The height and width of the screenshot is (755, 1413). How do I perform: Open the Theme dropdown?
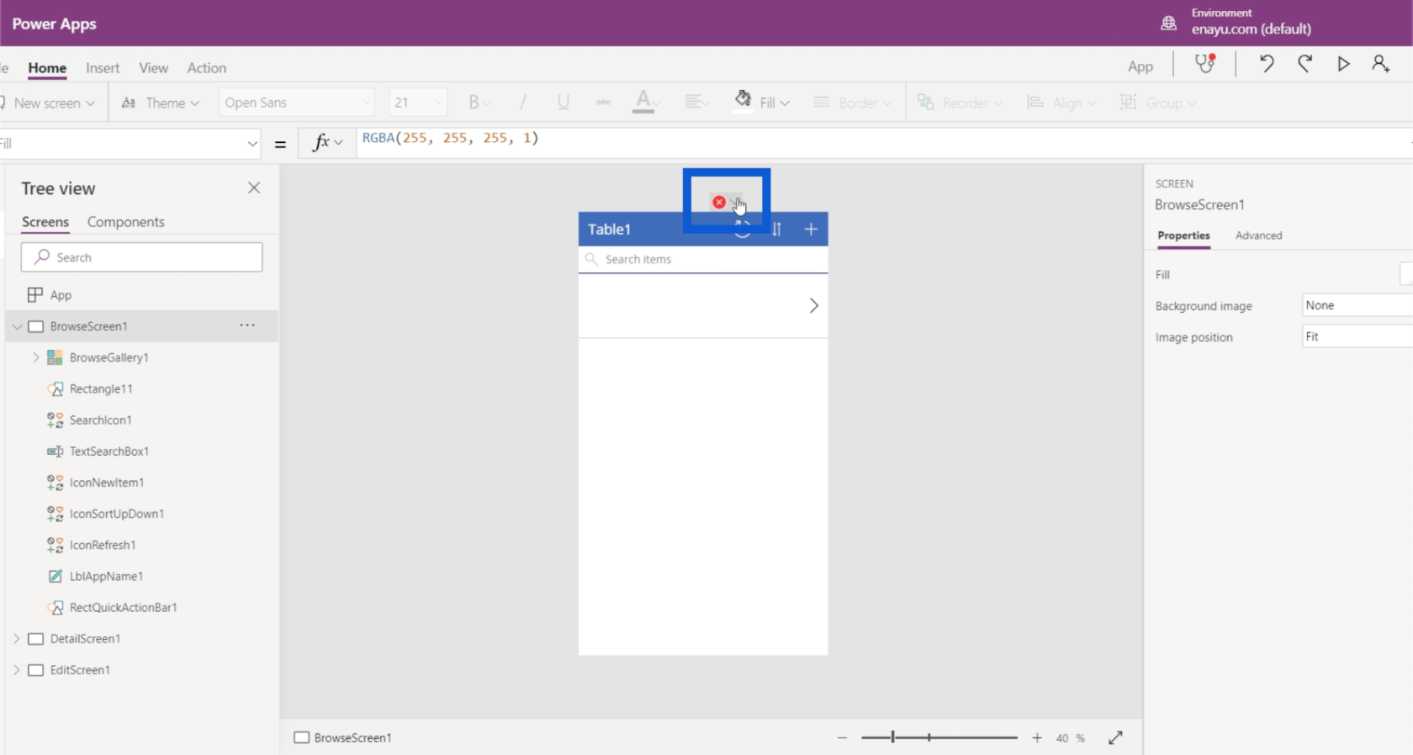click(x=160, y=103)
